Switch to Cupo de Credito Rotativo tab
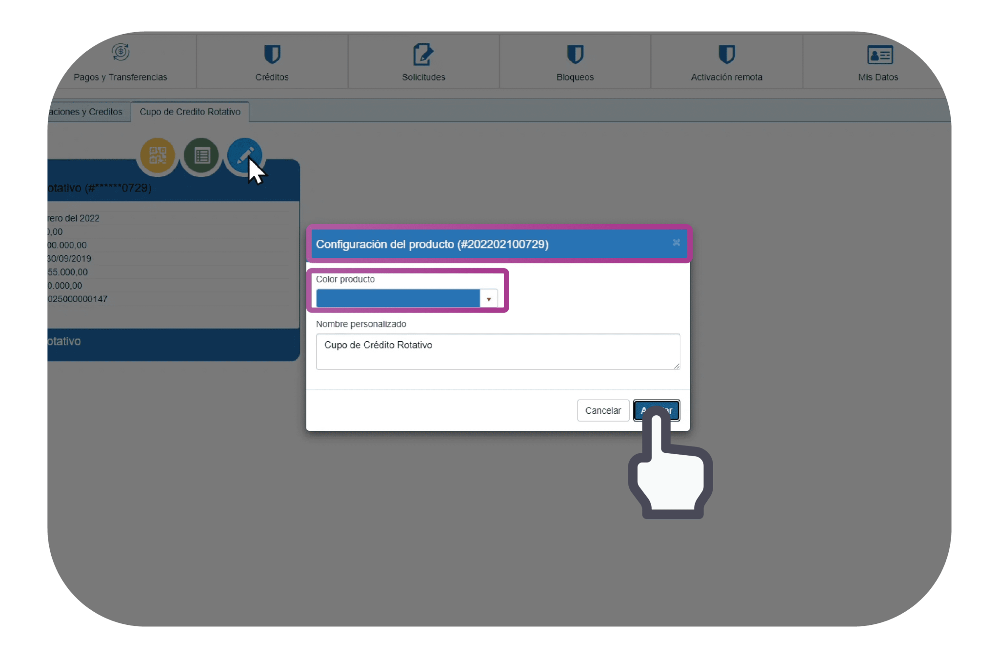Image resolution: width=999 pixels, height=658 pixels. pyautogui.click(x=190, y=112)
